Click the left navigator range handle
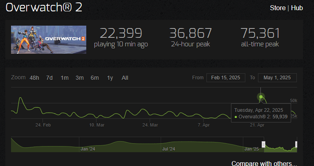 (264, 144)
